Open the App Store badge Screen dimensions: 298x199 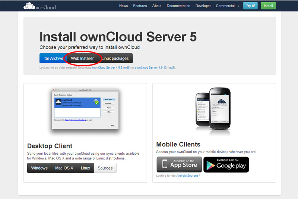[x=179, y=164]
